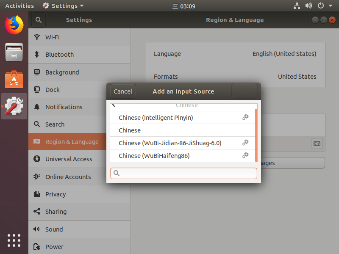Open the Show Applications grid

pyautogui.click(x=14, y=240)
